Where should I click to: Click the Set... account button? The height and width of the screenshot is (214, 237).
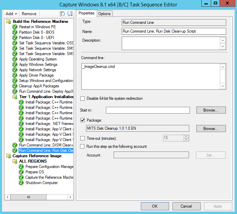(211, 155)
